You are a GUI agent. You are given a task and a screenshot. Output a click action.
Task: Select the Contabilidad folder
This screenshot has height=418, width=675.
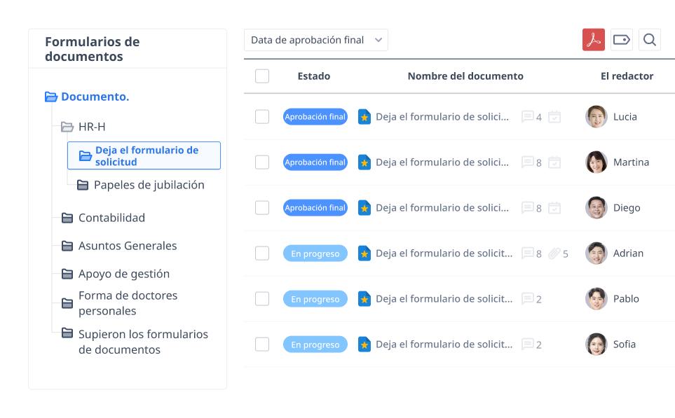point(111,218)
